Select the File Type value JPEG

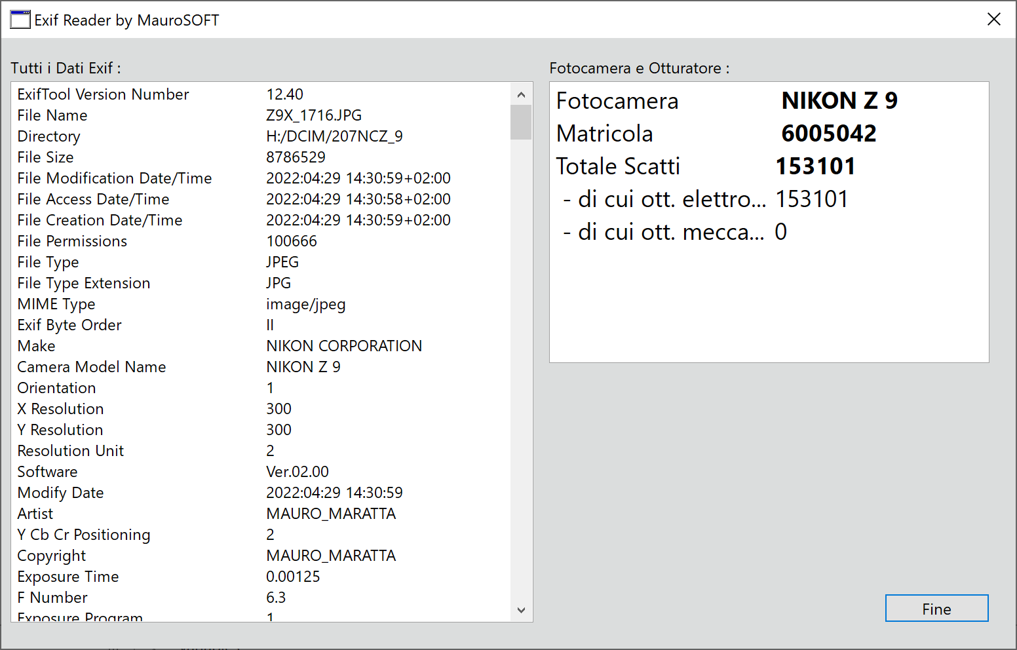pyautogui.click(x=282, y=262)
